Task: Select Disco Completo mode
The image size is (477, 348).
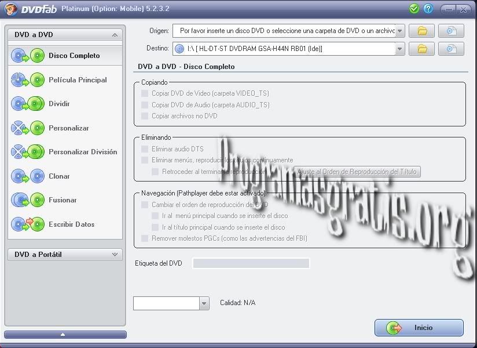Action: tap(65, 56)
